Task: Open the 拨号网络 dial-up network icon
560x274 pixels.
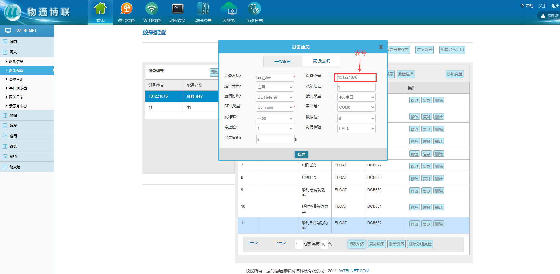Action: pyautogui.click(x=126, y=9)
